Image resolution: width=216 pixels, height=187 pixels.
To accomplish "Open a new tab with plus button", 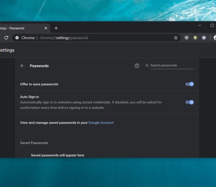I will (56, 28).
